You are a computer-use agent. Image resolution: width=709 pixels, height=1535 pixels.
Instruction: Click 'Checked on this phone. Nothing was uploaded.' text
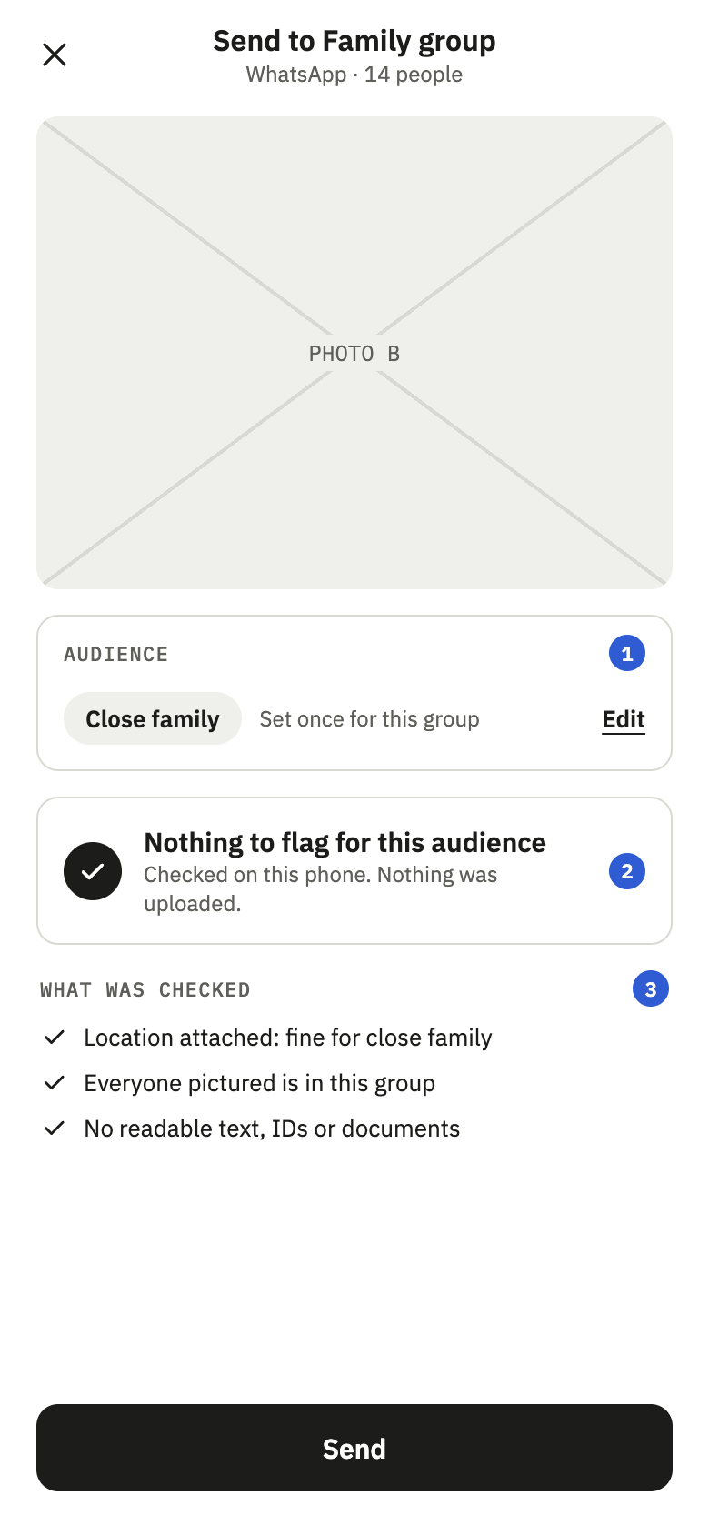(321, 889)
